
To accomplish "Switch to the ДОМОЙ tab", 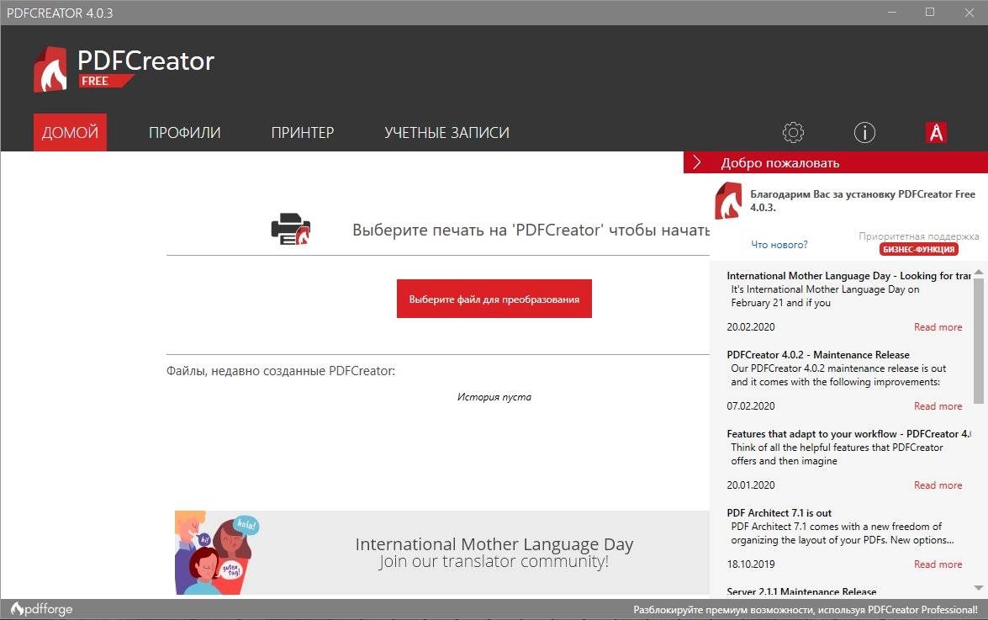I will tap(70, 132).
